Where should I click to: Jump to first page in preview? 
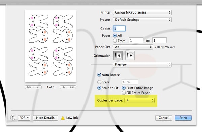pyautogui.click(x=29, y=87)
